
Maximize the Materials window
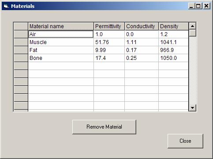[198, 6]
